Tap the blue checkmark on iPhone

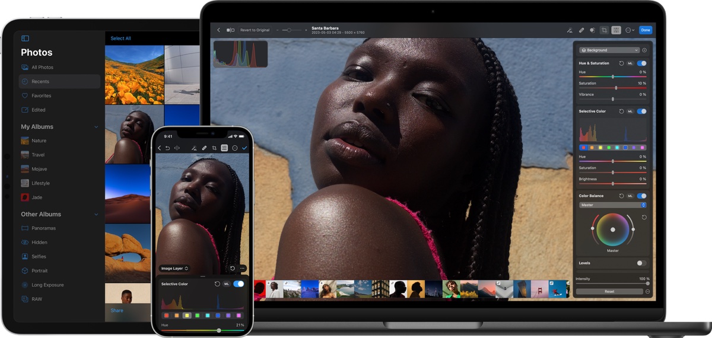click(x=244, y=148)
